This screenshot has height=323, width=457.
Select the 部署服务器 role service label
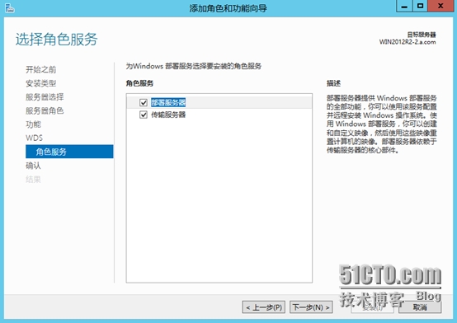(x=168, y=102)
